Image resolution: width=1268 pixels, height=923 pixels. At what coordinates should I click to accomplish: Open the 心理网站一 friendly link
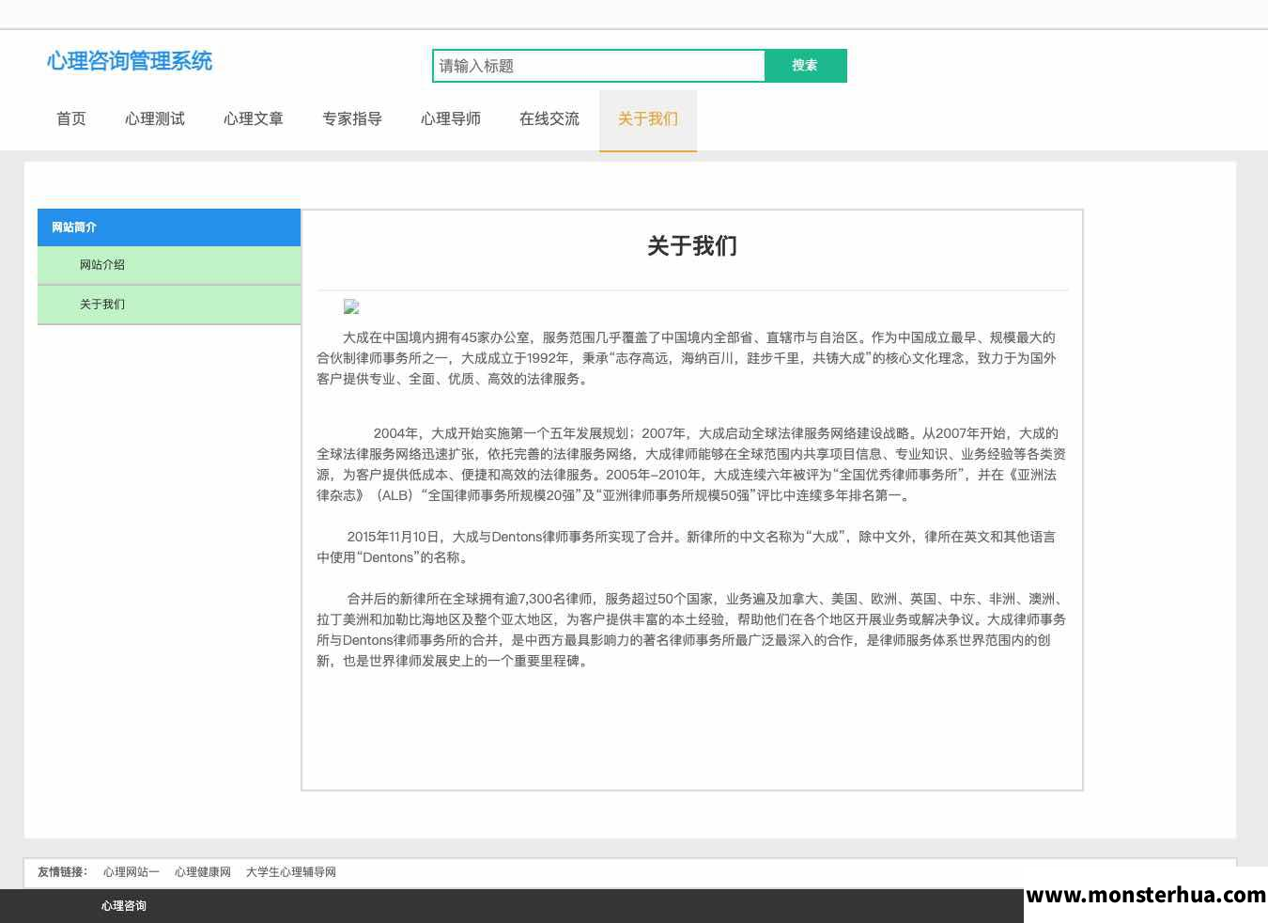click(x=131, y=872)
